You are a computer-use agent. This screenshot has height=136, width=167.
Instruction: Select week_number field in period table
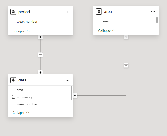[27, 22]
